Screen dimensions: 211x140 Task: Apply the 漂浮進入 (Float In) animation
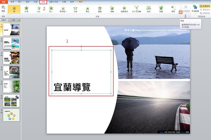(63, 9)
